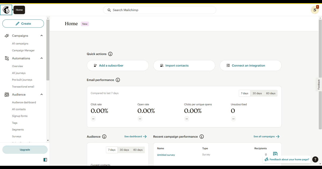Select 7 days in Audience card
The height and width of the screenshot is (169, 322).
pos(112,150)
